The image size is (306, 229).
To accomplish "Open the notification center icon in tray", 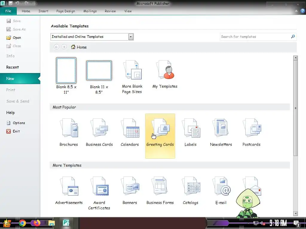I will point(297,224).
